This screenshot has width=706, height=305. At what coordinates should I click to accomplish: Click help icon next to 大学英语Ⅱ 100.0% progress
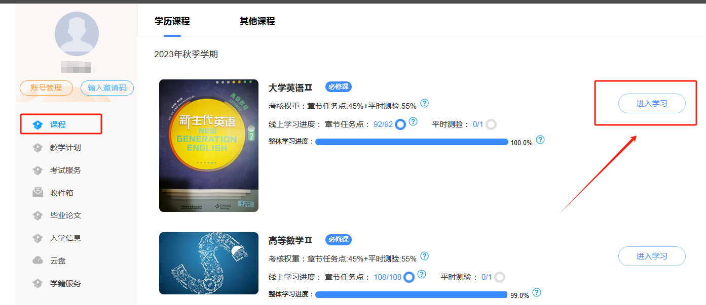pos(540,140)
